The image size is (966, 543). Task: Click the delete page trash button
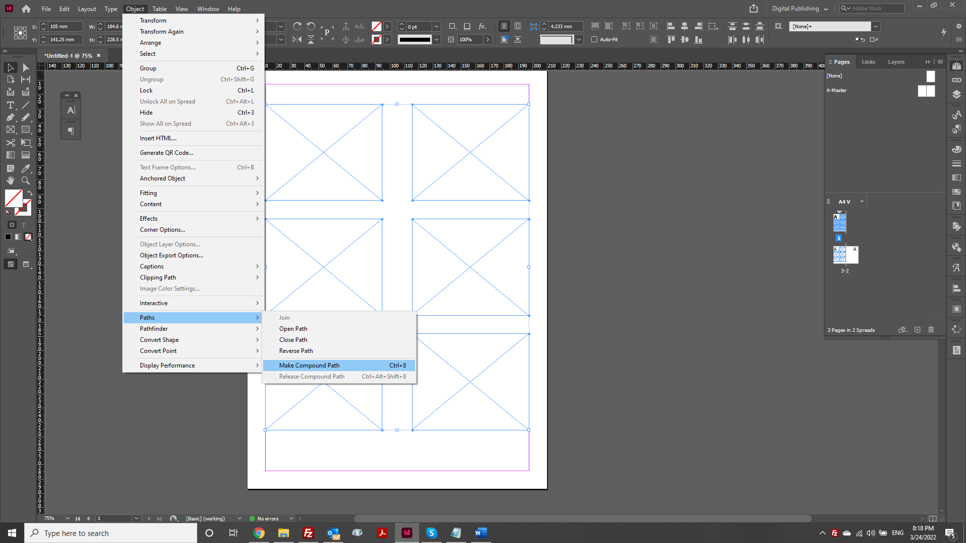(931, 330)
